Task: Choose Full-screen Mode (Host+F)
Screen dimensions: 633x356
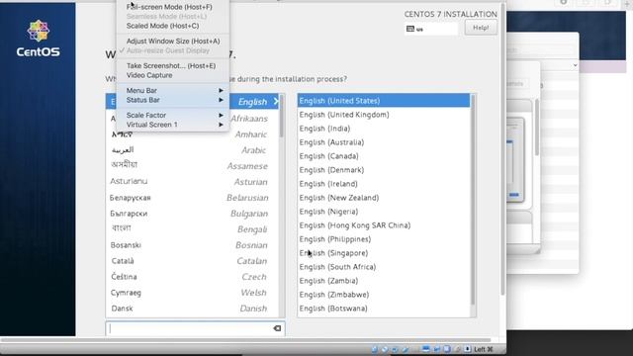Action: [x=169, y=7]
